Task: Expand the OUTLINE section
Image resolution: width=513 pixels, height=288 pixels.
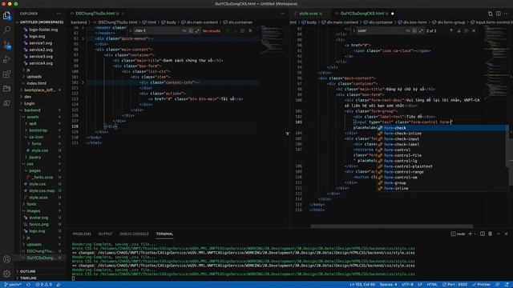Action: click(x=27, y=271)
